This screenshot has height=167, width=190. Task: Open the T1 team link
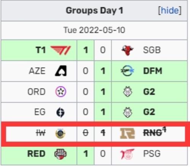(x=41, y=50)
